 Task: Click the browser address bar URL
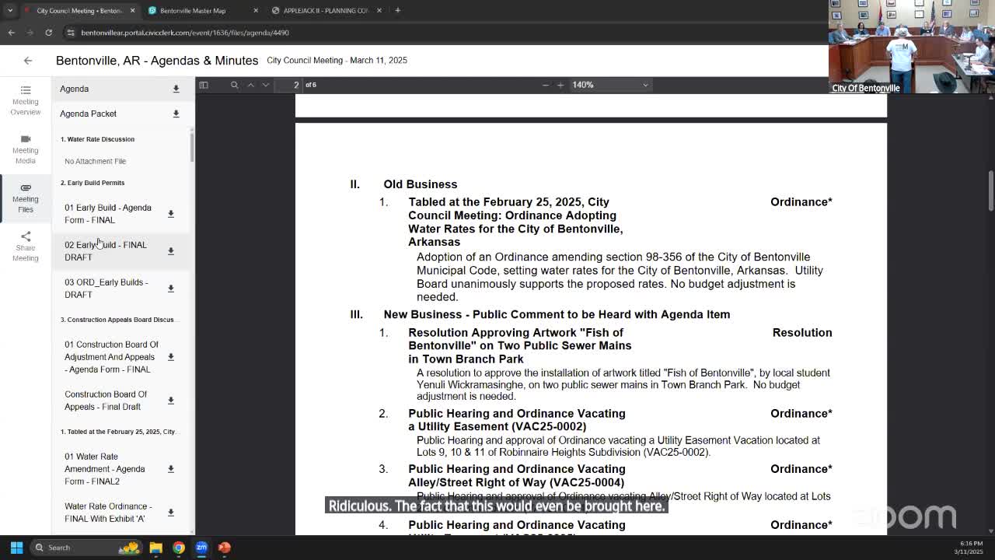coord(185,33)
